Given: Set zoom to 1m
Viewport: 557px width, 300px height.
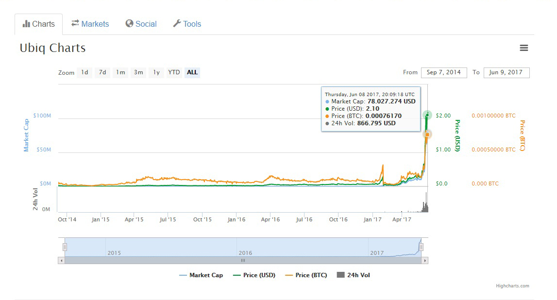Looking at the screenshot, I should click(x=120, y=72).
